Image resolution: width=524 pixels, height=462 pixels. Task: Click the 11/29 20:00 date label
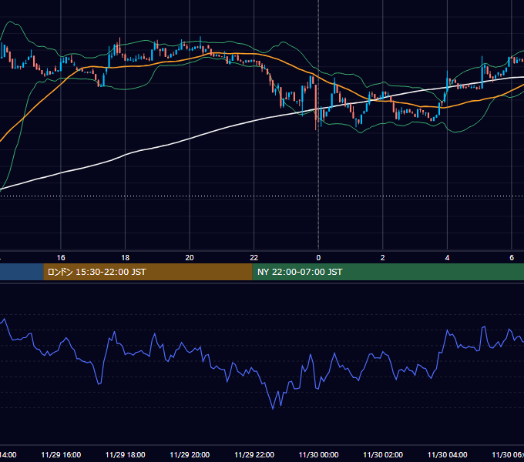(x=190, y=454)
